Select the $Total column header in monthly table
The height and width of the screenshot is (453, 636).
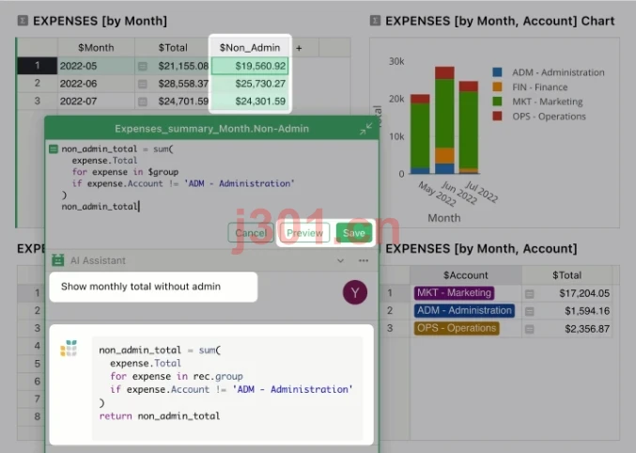click(173, 48)
